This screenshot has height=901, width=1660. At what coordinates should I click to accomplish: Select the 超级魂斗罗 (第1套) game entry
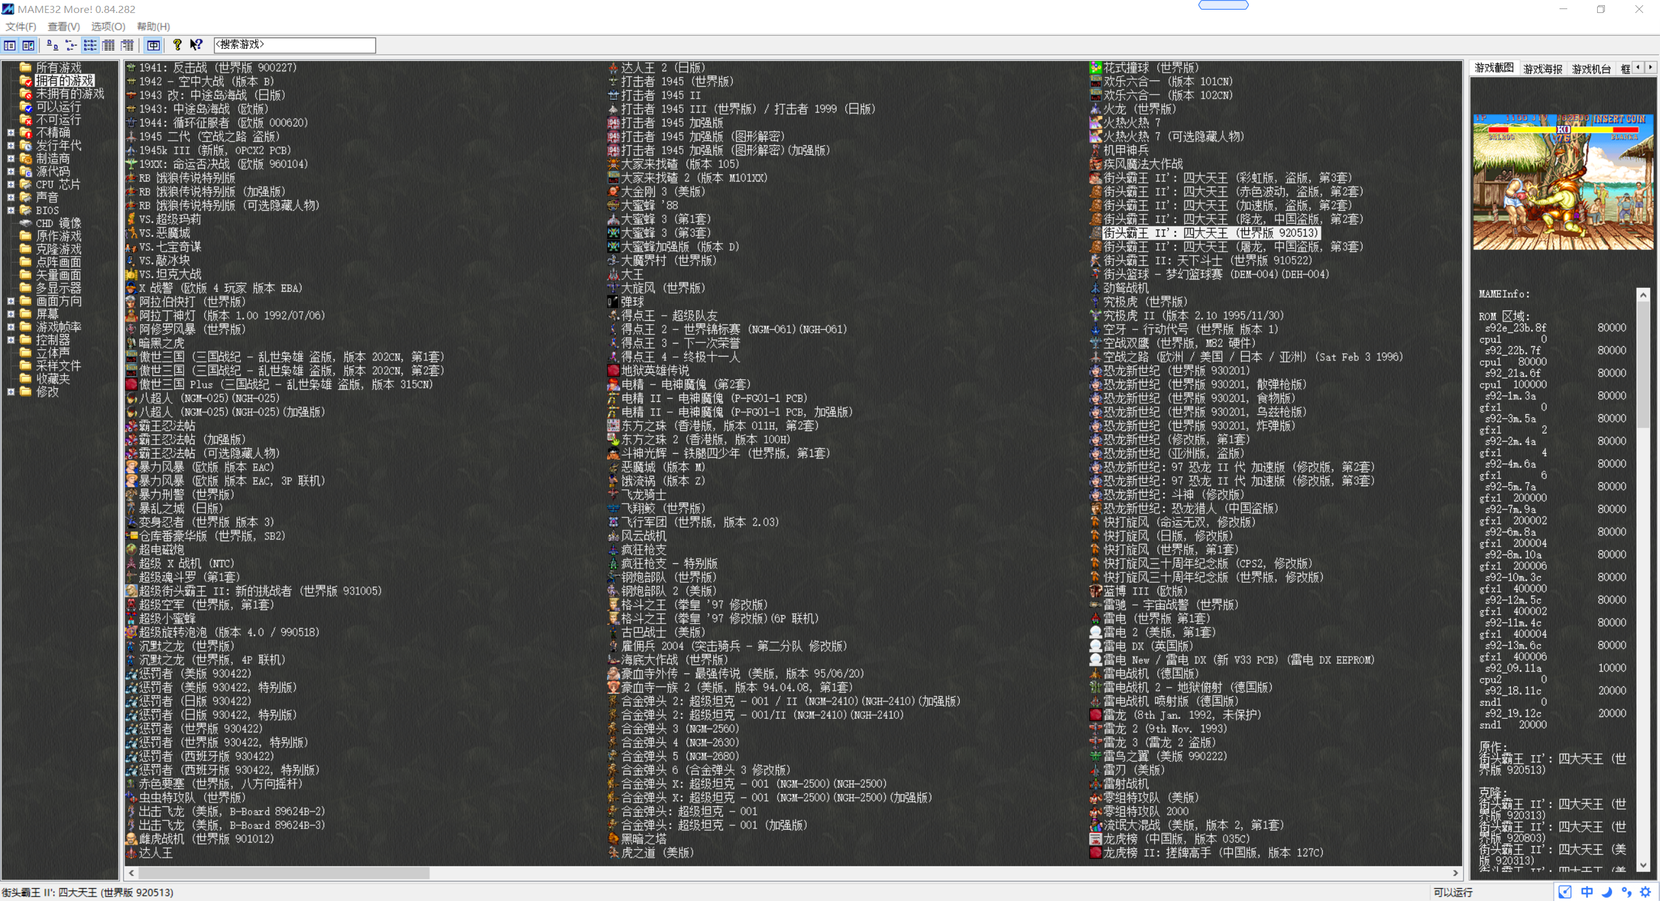point(189,577)
